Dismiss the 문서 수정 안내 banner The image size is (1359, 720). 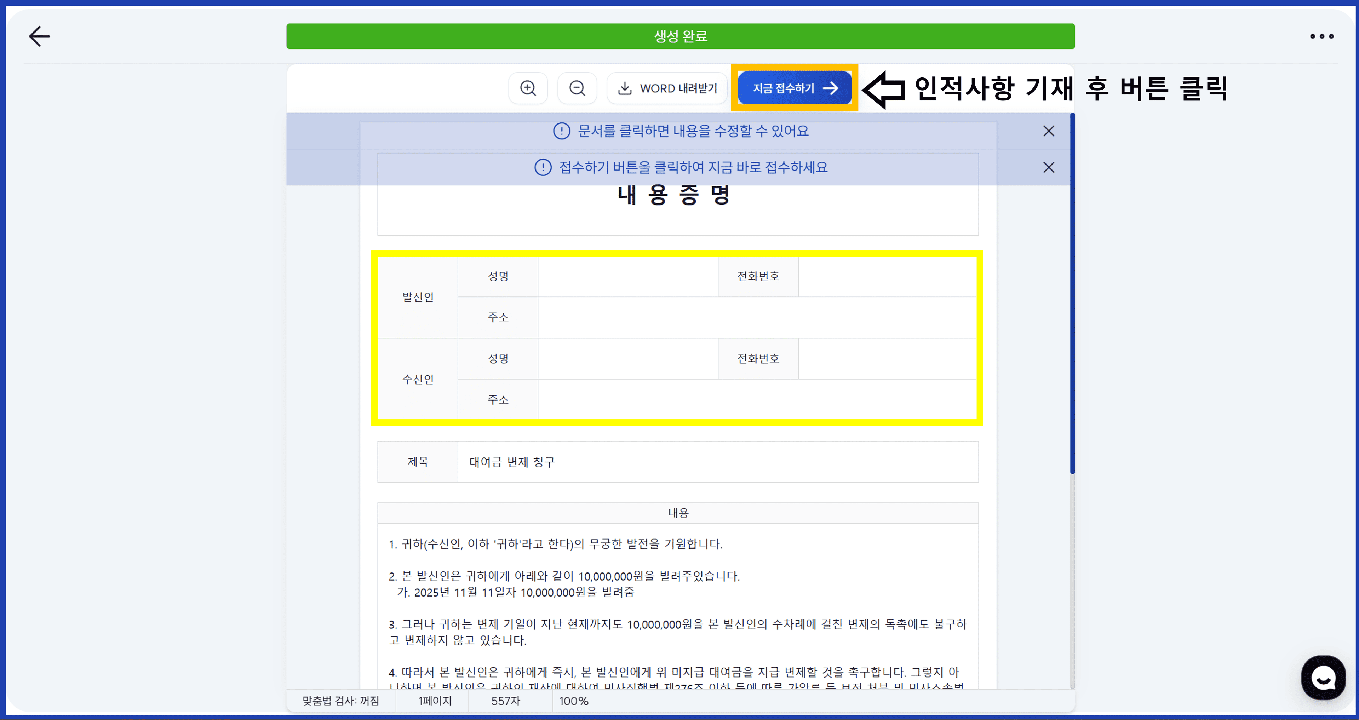click(1048, 131)
